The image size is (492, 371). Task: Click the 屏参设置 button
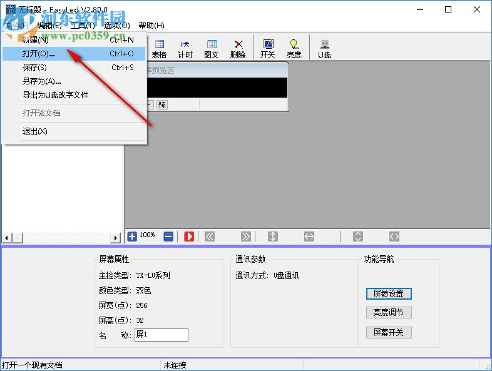pos(389,293)
